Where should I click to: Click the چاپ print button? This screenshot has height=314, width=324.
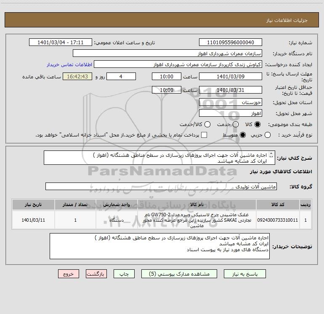pyautogui.click(x=124, y=274)
